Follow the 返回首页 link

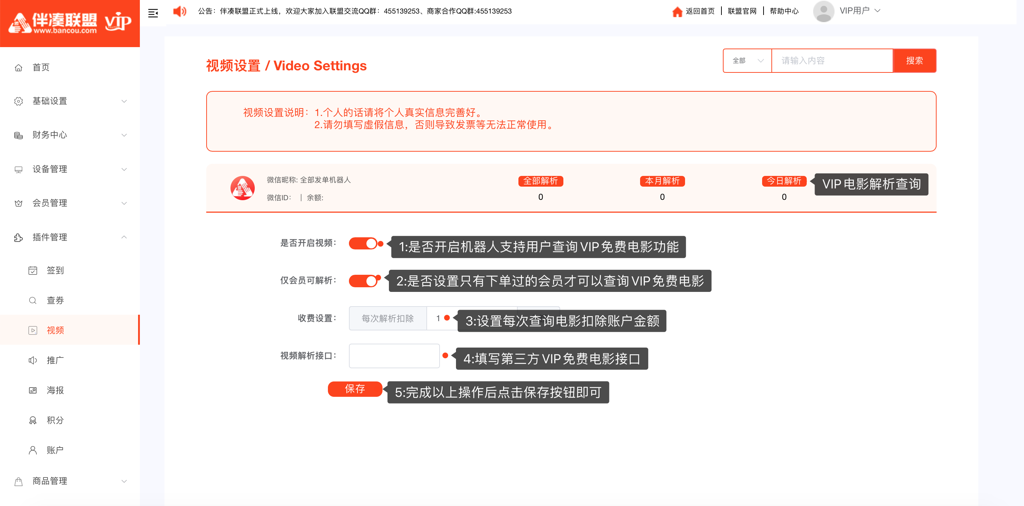tap(700, 11)
